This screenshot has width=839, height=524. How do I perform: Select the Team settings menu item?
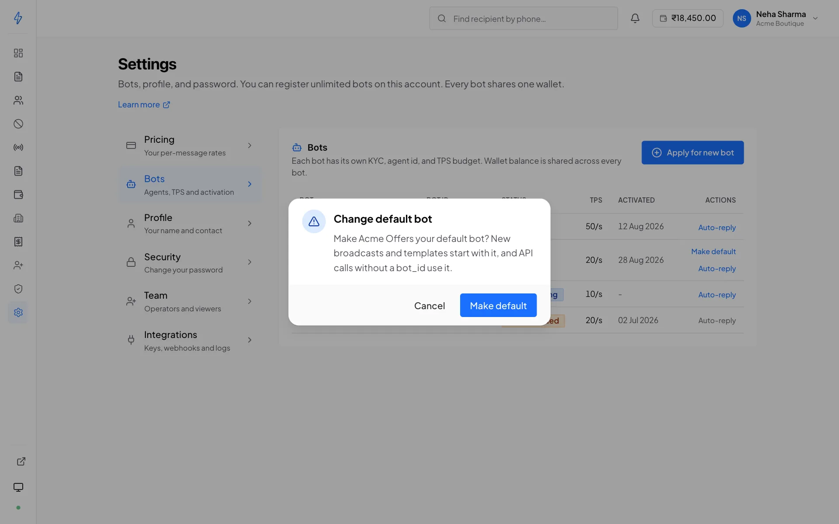pyautogui.click(x=190, y=301)
